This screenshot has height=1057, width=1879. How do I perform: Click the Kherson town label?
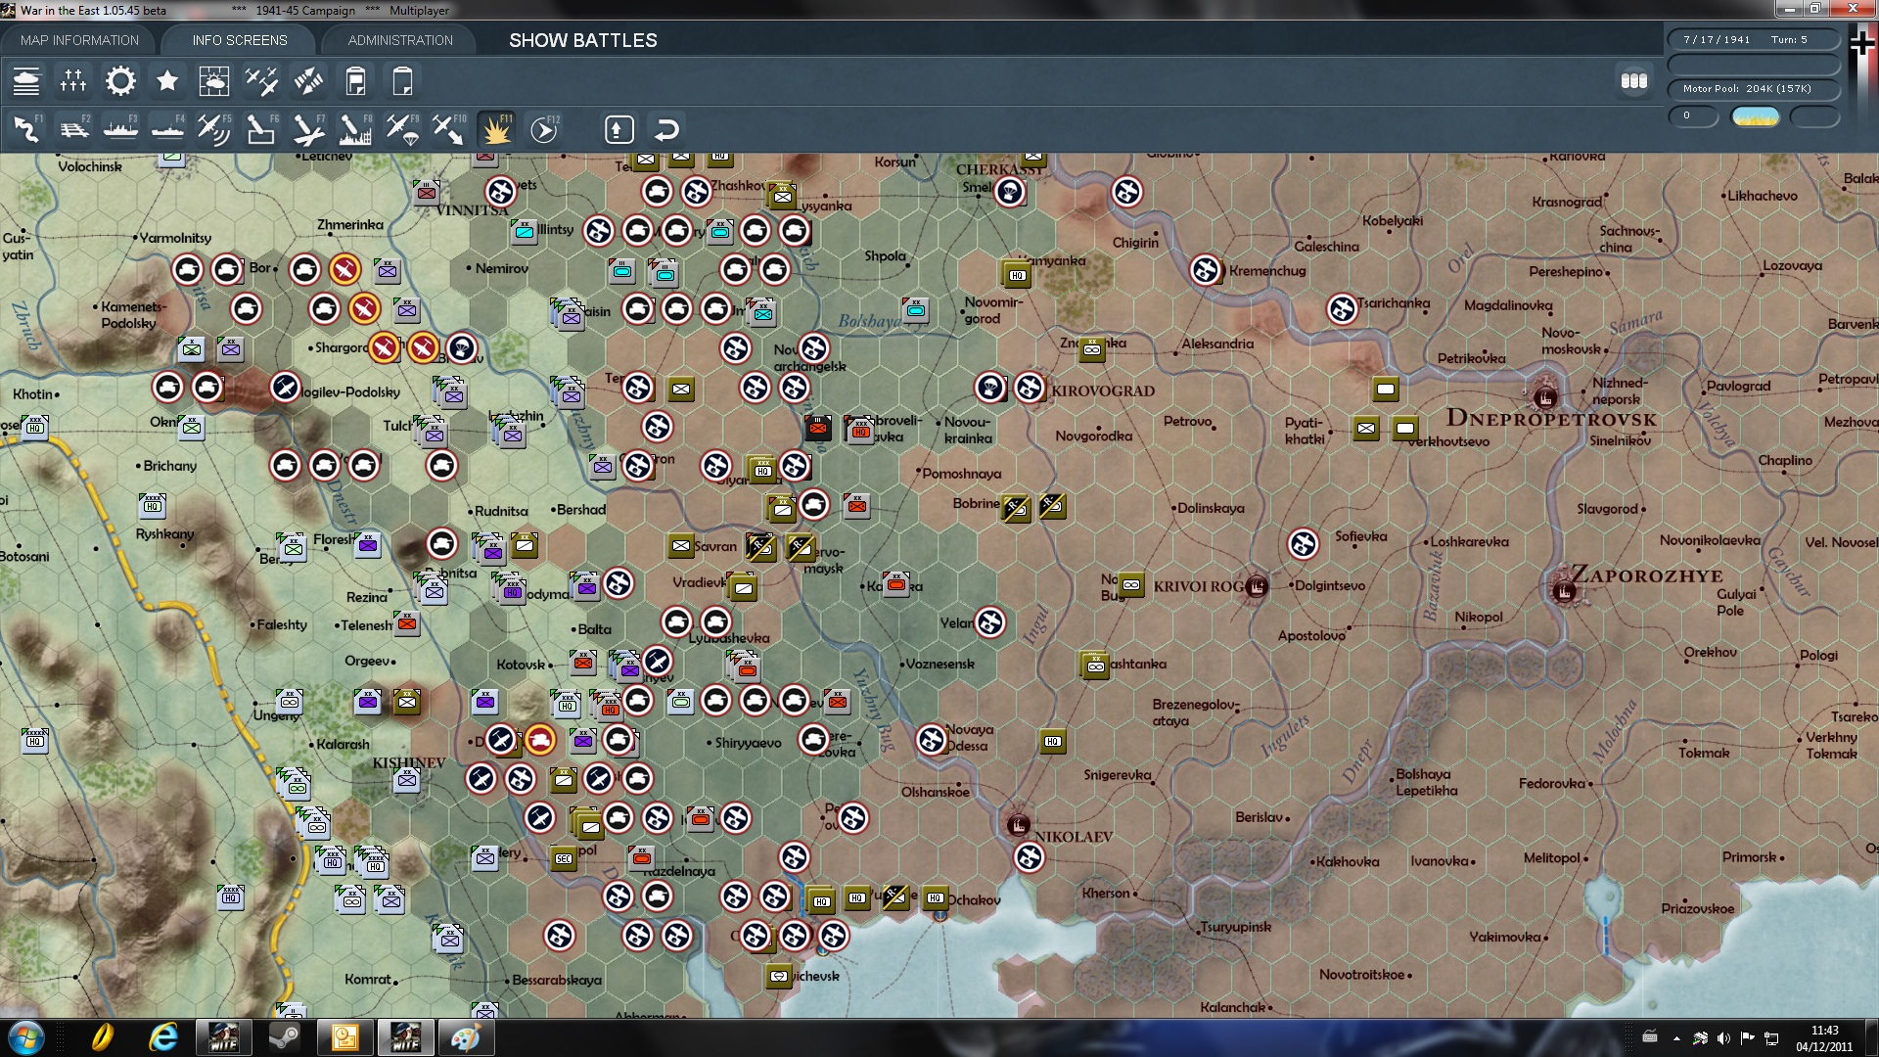pyautogui.click(x=1106, y=894)
